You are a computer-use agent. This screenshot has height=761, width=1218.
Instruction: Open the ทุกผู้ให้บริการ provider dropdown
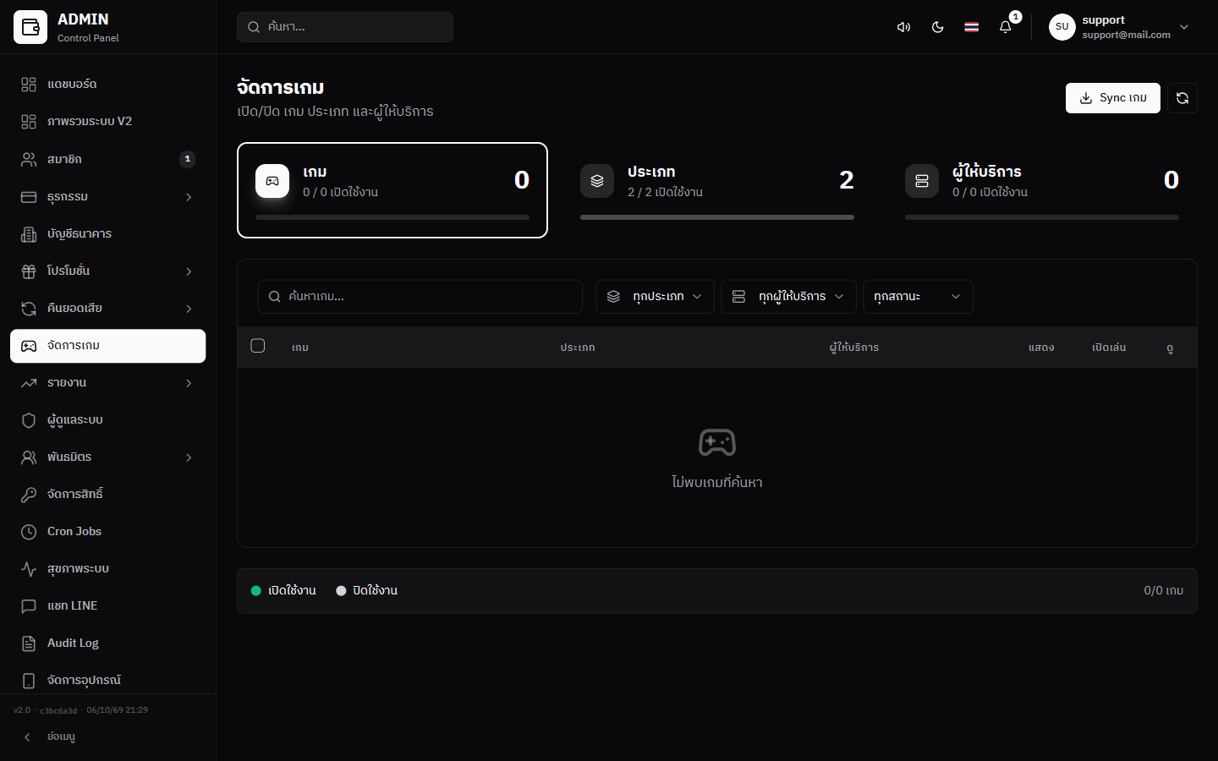[x=788, y=297]
